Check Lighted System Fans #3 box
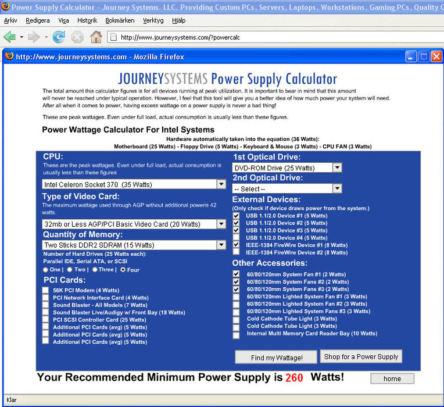Image resolution: width=444 pixels, height=407 pixels. 236,312
